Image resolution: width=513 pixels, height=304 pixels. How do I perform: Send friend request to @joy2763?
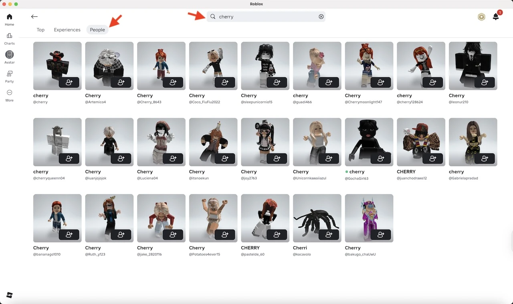point(277,158)
